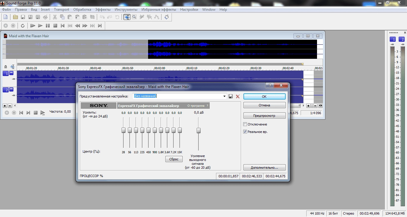Click Play All in the transport toolbar
This screenshot has height=217, width=407.
tap(33, 26)
